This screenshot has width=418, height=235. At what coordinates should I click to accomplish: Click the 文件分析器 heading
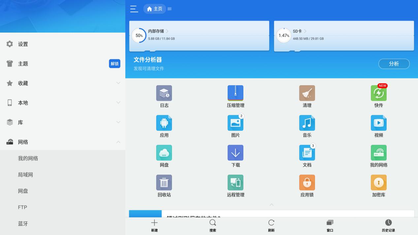148,60
